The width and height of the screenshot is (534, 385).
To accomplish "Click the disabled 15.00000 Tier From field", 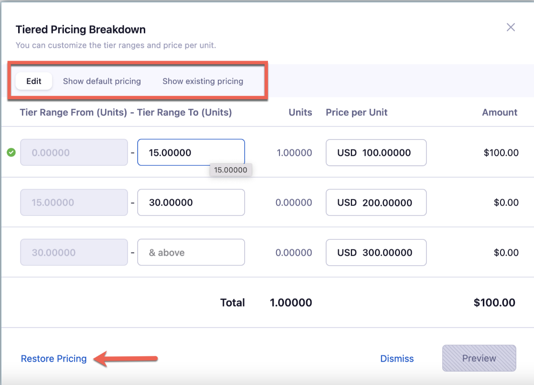I will click(74, 203).
